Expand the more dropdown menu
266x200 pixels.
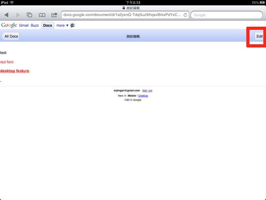click(62, 26)
